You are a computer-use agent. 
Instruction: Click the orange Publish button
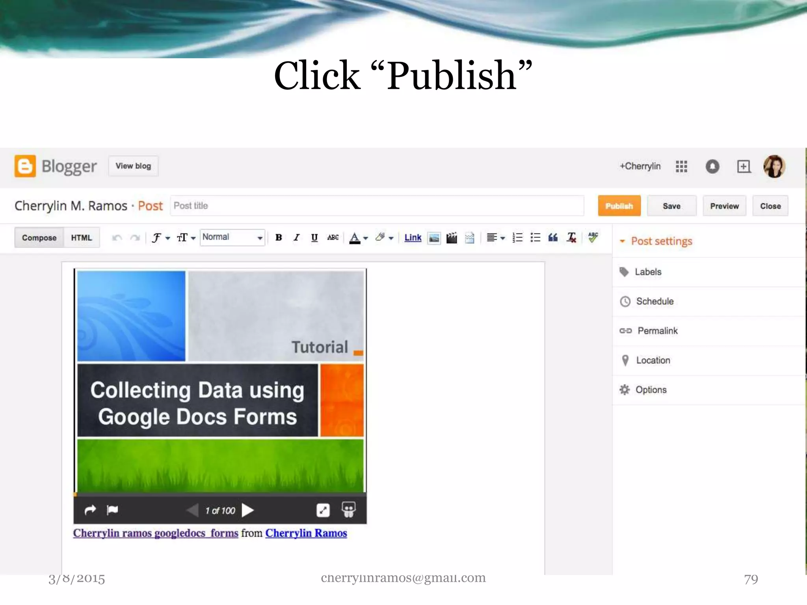tap(619, 206)
